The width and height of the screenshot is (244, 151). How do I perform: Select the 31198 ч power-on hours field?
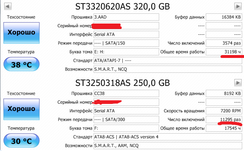click(x=224, y=52)
